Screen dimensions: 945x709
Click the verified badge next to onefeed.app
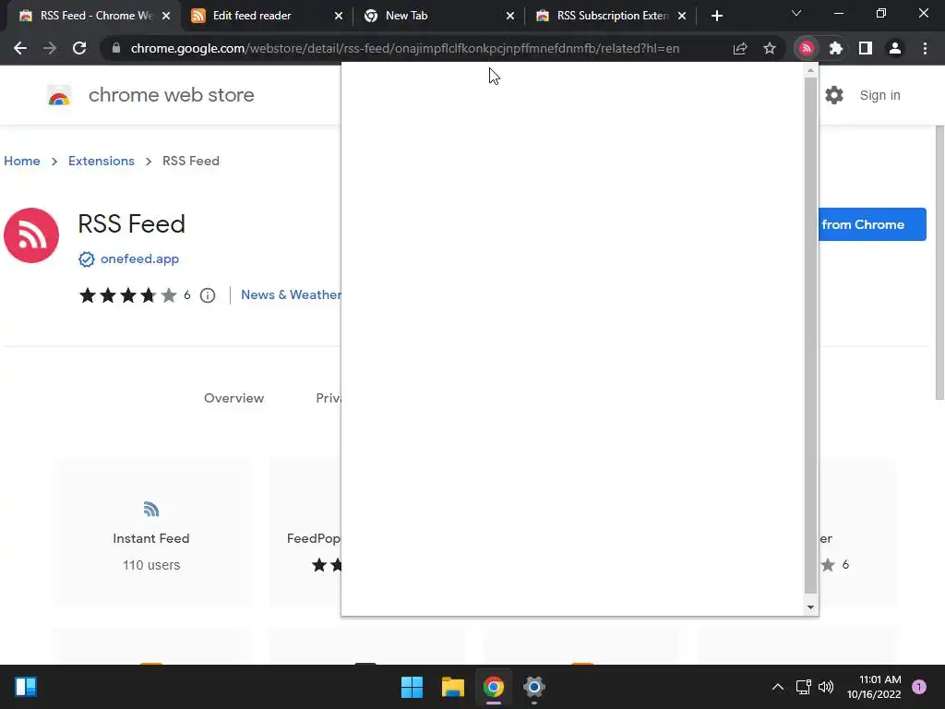87,259
